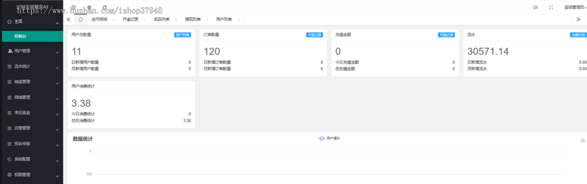587x184 pixels.
Task: Close the 开盒记录 tab
Action: click(145, 20)
